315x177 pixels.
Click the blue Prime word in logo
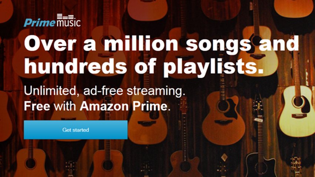[40, 23]
